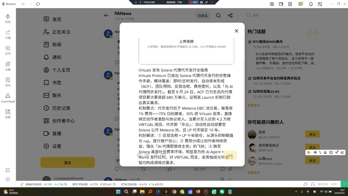Open 买币 buy crypto in sidebar
The width and height of the screenshot is (348, 196).
coord(8,50)
